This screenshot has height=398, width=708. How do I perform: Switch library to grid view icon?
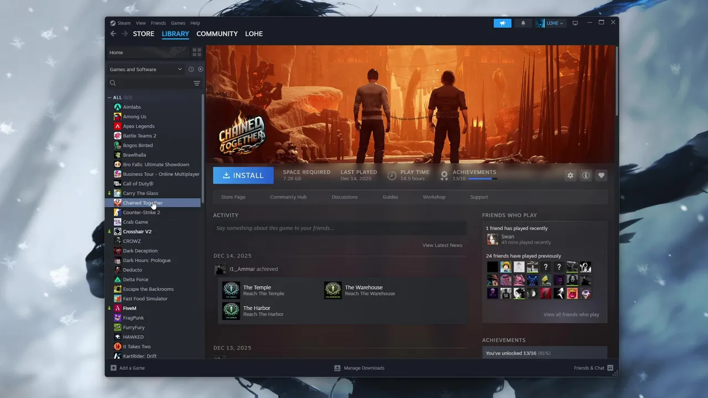[x=197, y=53]
